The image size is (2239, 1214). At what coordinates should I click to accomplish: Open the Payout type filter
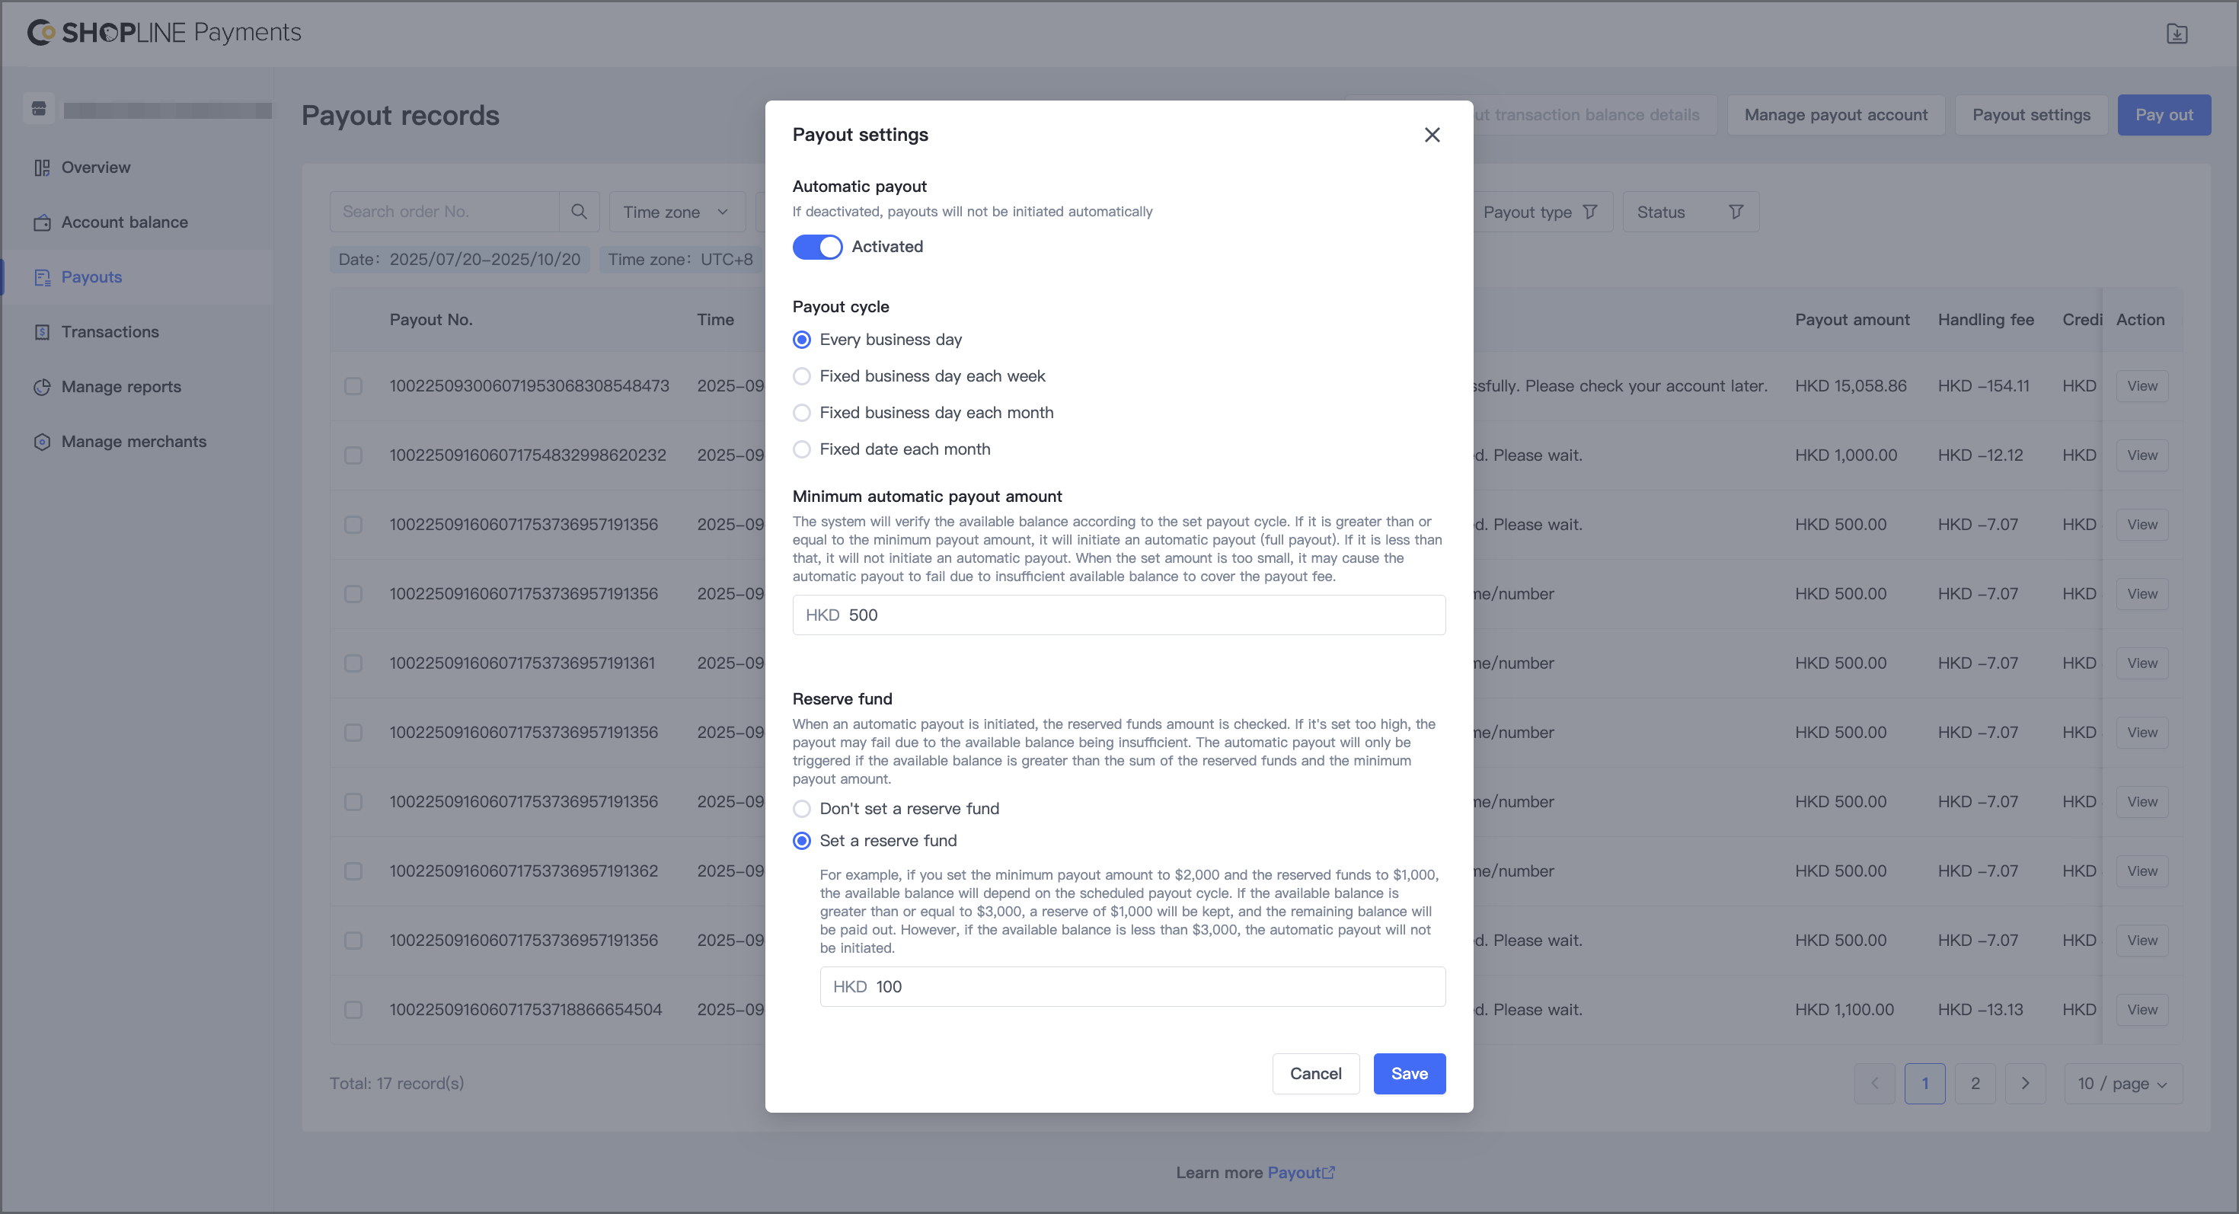click(1540, 212)
